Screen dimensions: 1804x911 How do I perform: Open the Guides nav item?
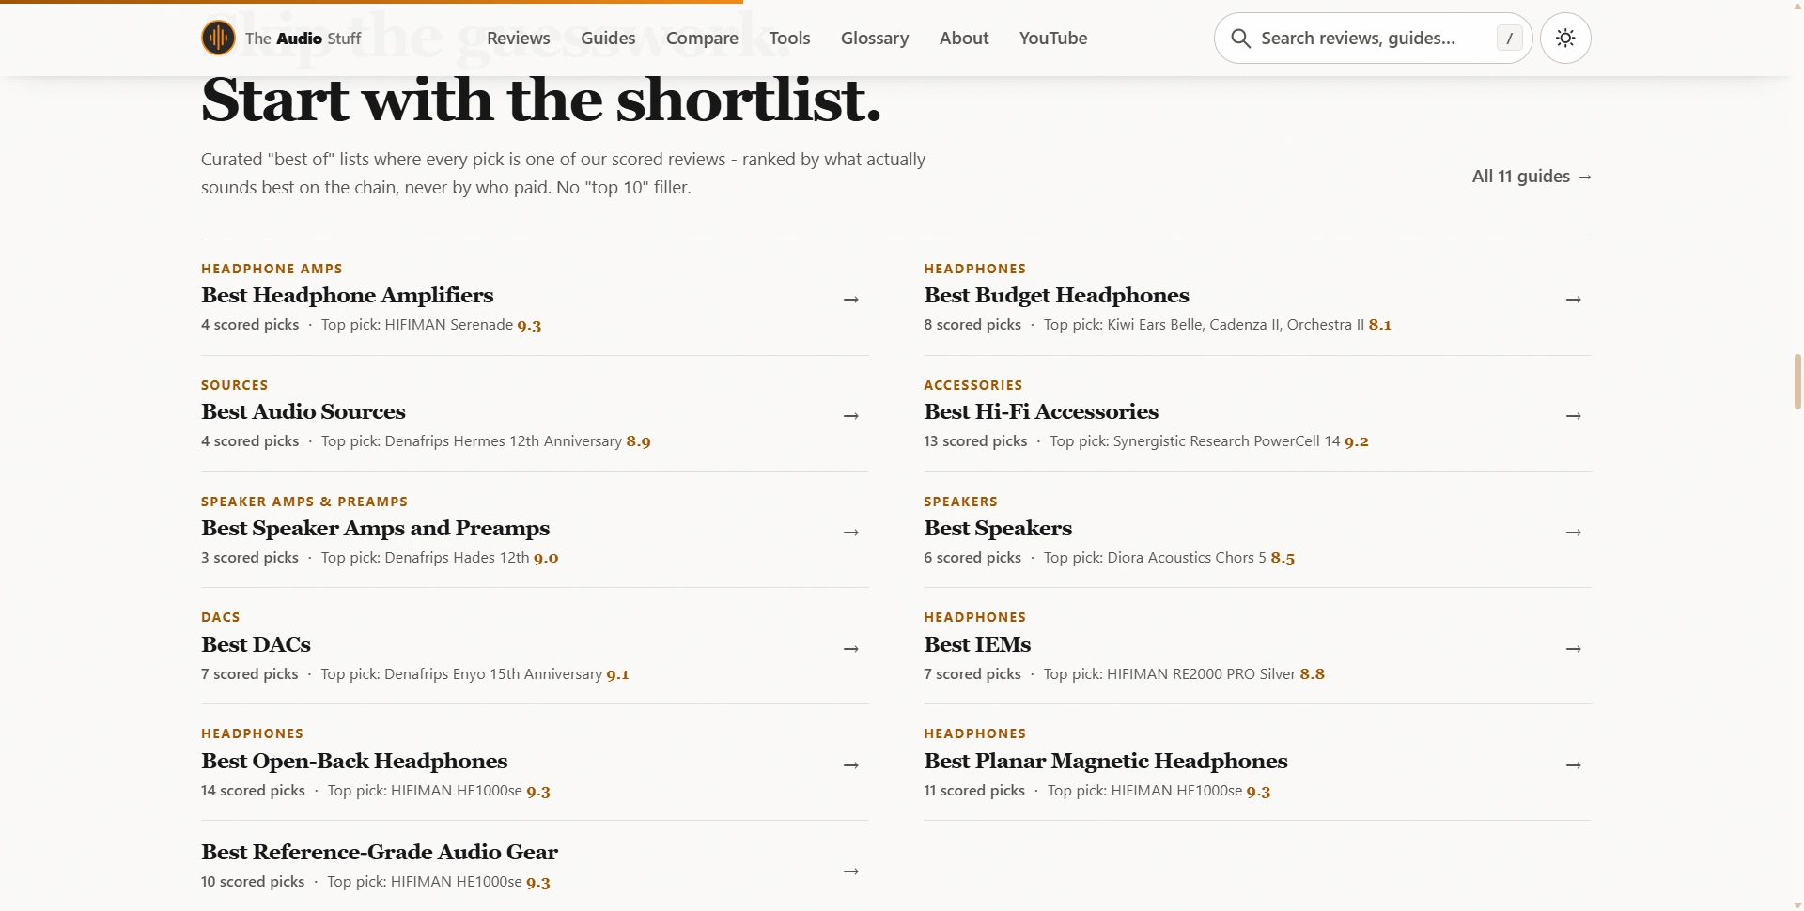pyautogui.click(x=608, y=38)
